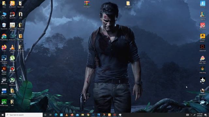Select the 2542 Season folder icon
This screenshot has width=209, height=117.
128,5
